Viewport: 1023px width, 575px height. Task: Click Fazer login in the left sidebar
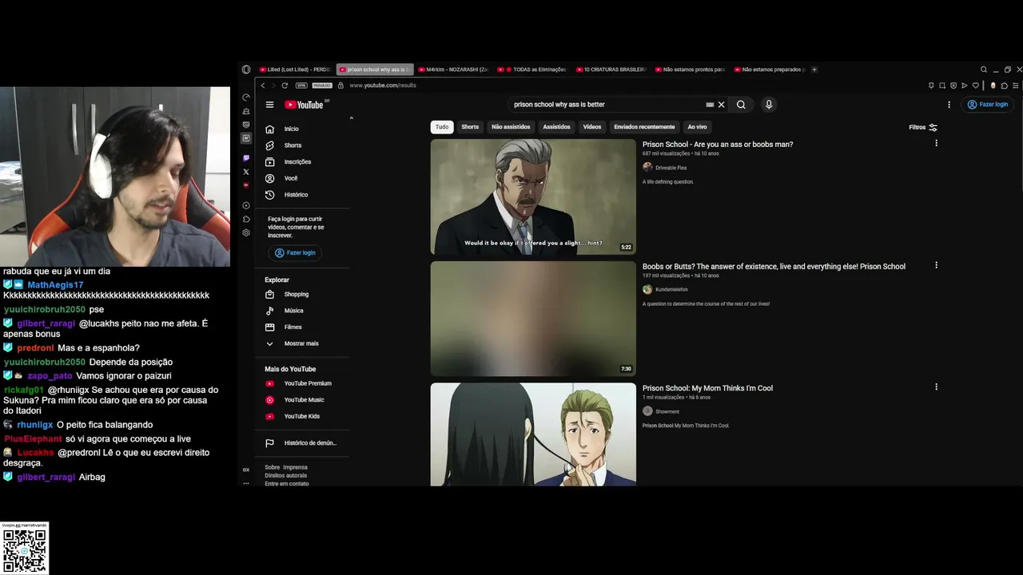[295, 253]
